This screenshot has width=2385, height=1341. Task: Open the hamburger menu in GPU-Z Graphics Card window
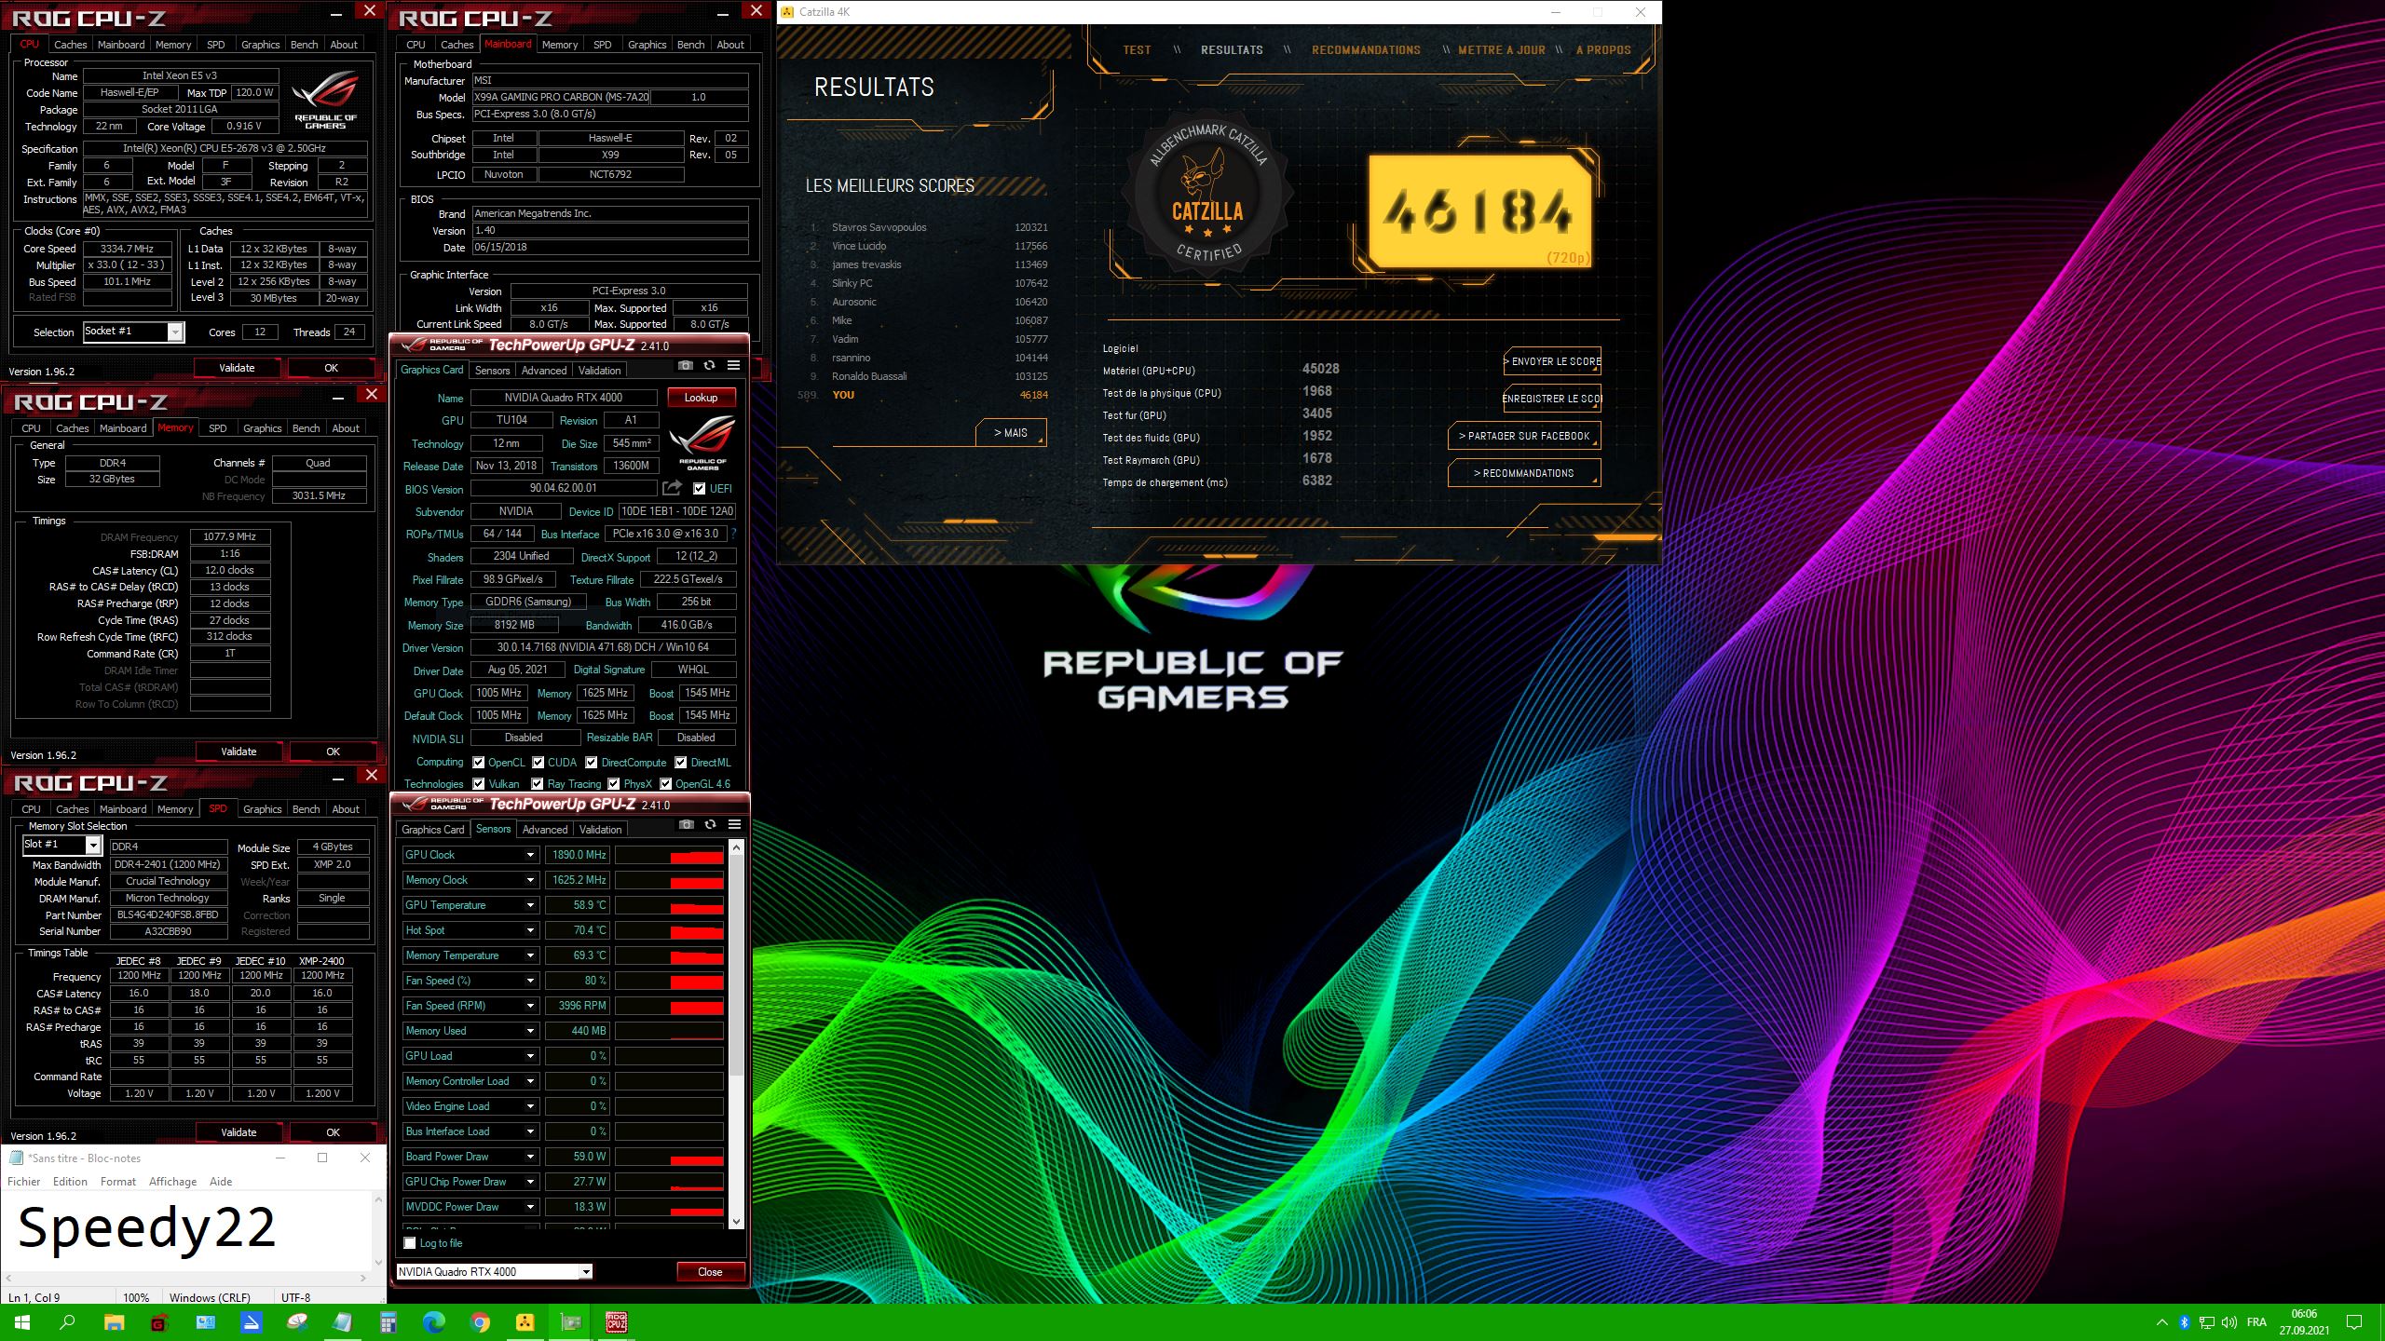pyautogui.click(x=734, y=366)
